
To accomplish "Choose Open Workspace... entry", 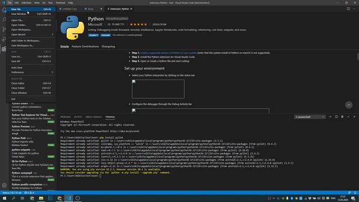I will (x=31, y=30).
